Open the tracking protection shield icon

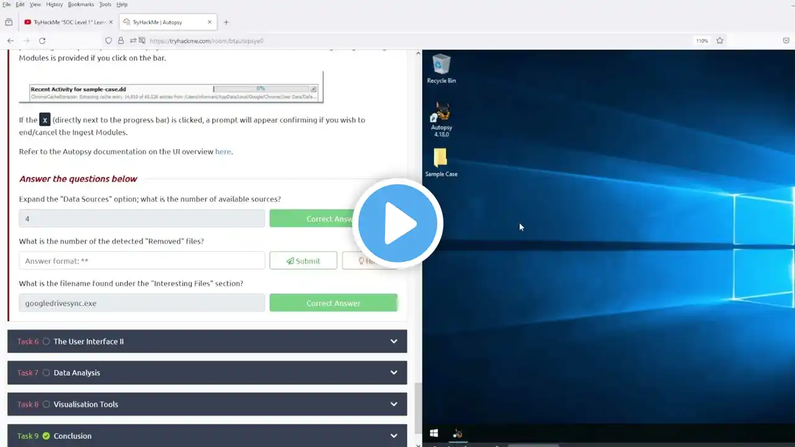pyautogui.click(x=108, y=41)
